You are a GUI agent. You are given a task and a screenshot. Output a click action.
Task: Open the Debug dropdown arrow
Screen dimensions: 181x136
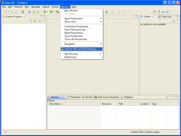click(48, 12)
